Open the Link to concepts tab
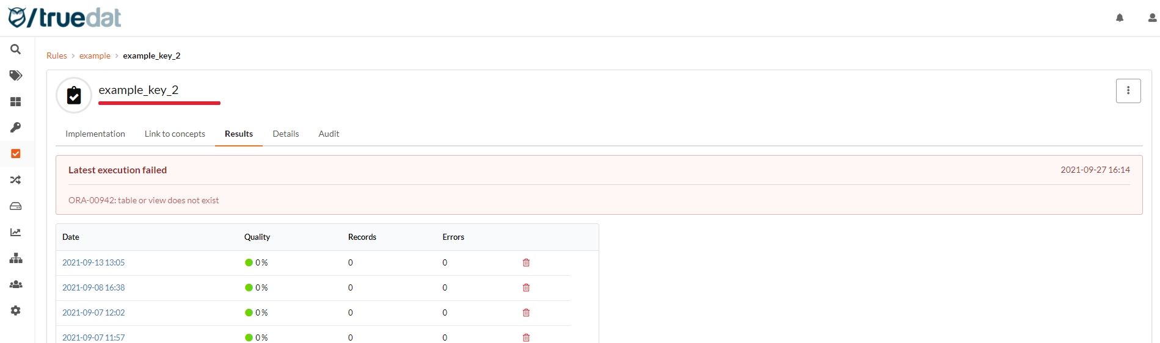This screenshot has height=343, width=1160. (175, 134)
